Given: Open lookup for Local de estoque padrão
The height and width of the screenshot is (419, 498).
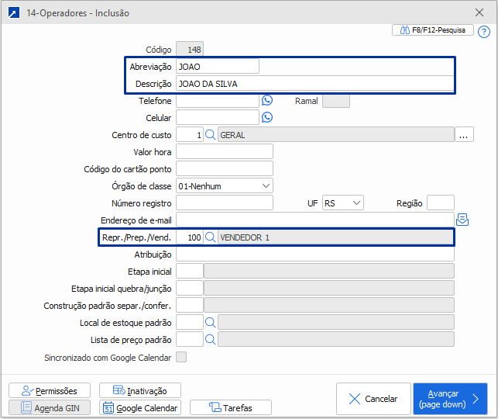Looking at the screenshot, I should click(210, 322).
